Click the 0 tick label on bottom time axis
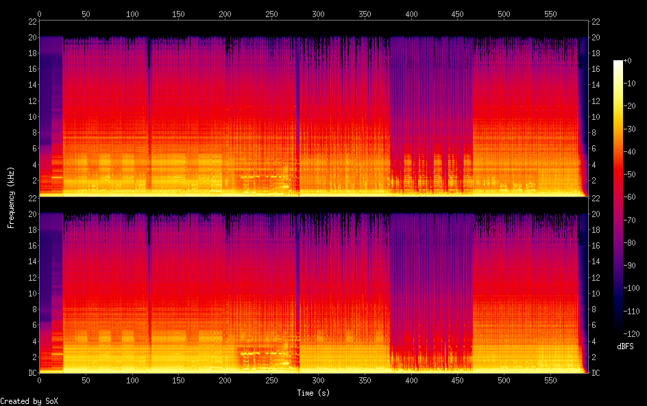 pyautogui.click(x=40, y=380)
